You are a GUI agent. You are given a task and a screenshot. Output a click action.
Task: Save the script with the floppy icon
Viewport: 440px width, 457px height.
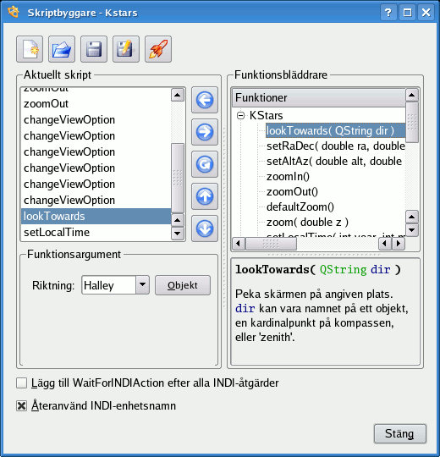[x=94, y=49]
